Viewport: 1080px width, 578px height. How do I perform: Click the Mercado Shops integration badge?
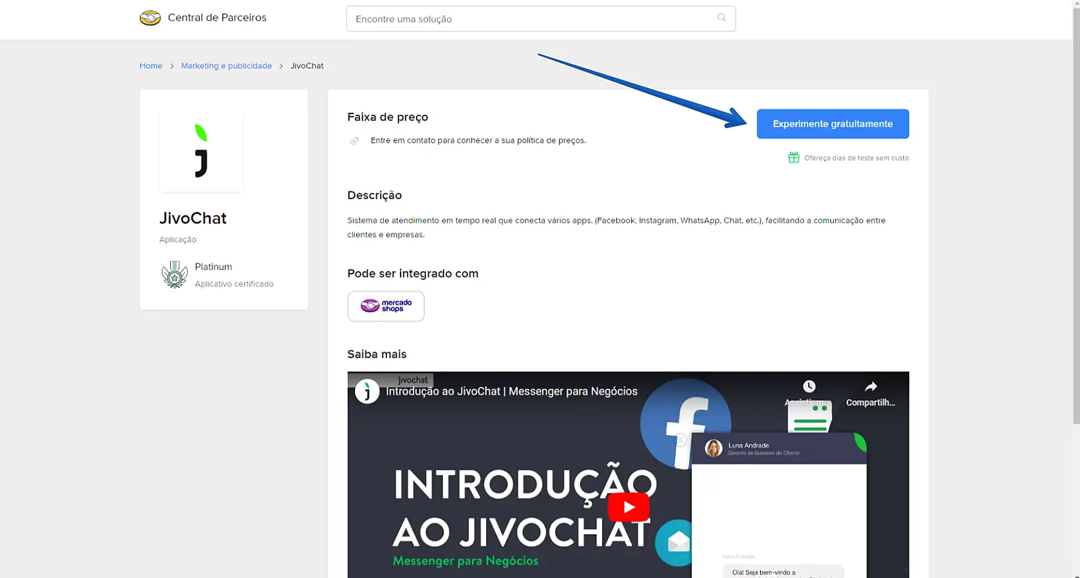point(386,306)
